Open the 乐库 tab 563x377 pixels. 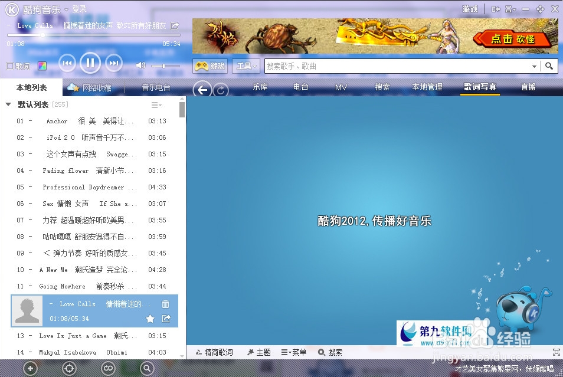click(260, 87)
